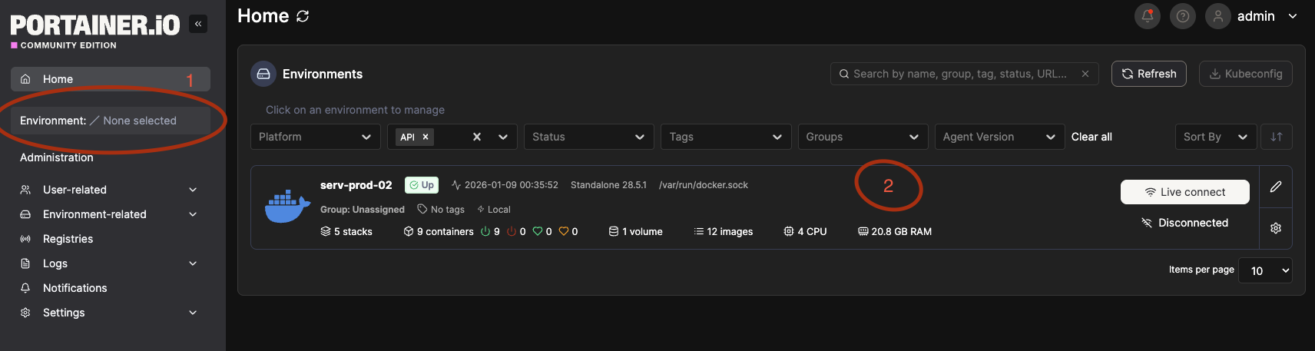Click the /var/run/docker.sock path text

point(704,185)
